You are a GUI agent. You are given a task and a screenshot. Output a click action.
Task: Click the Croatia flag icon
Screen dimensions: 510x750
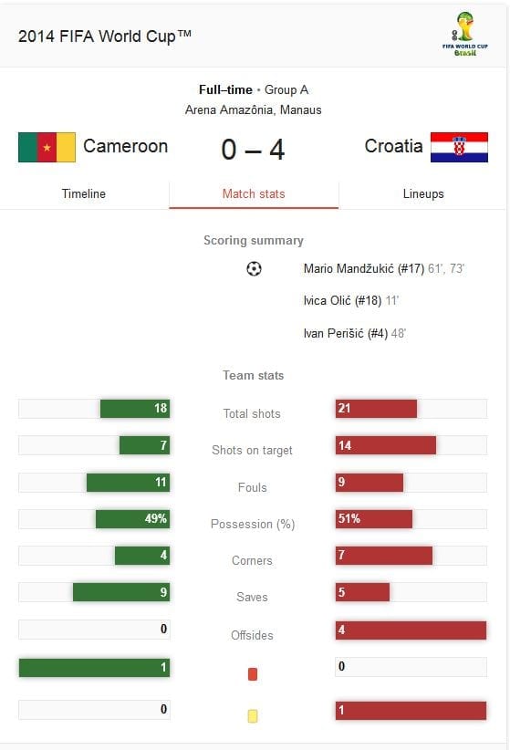[459, 147]
